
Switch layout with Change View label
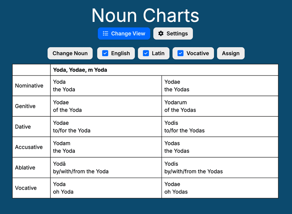pyautogui.click(x=128, y=33)
